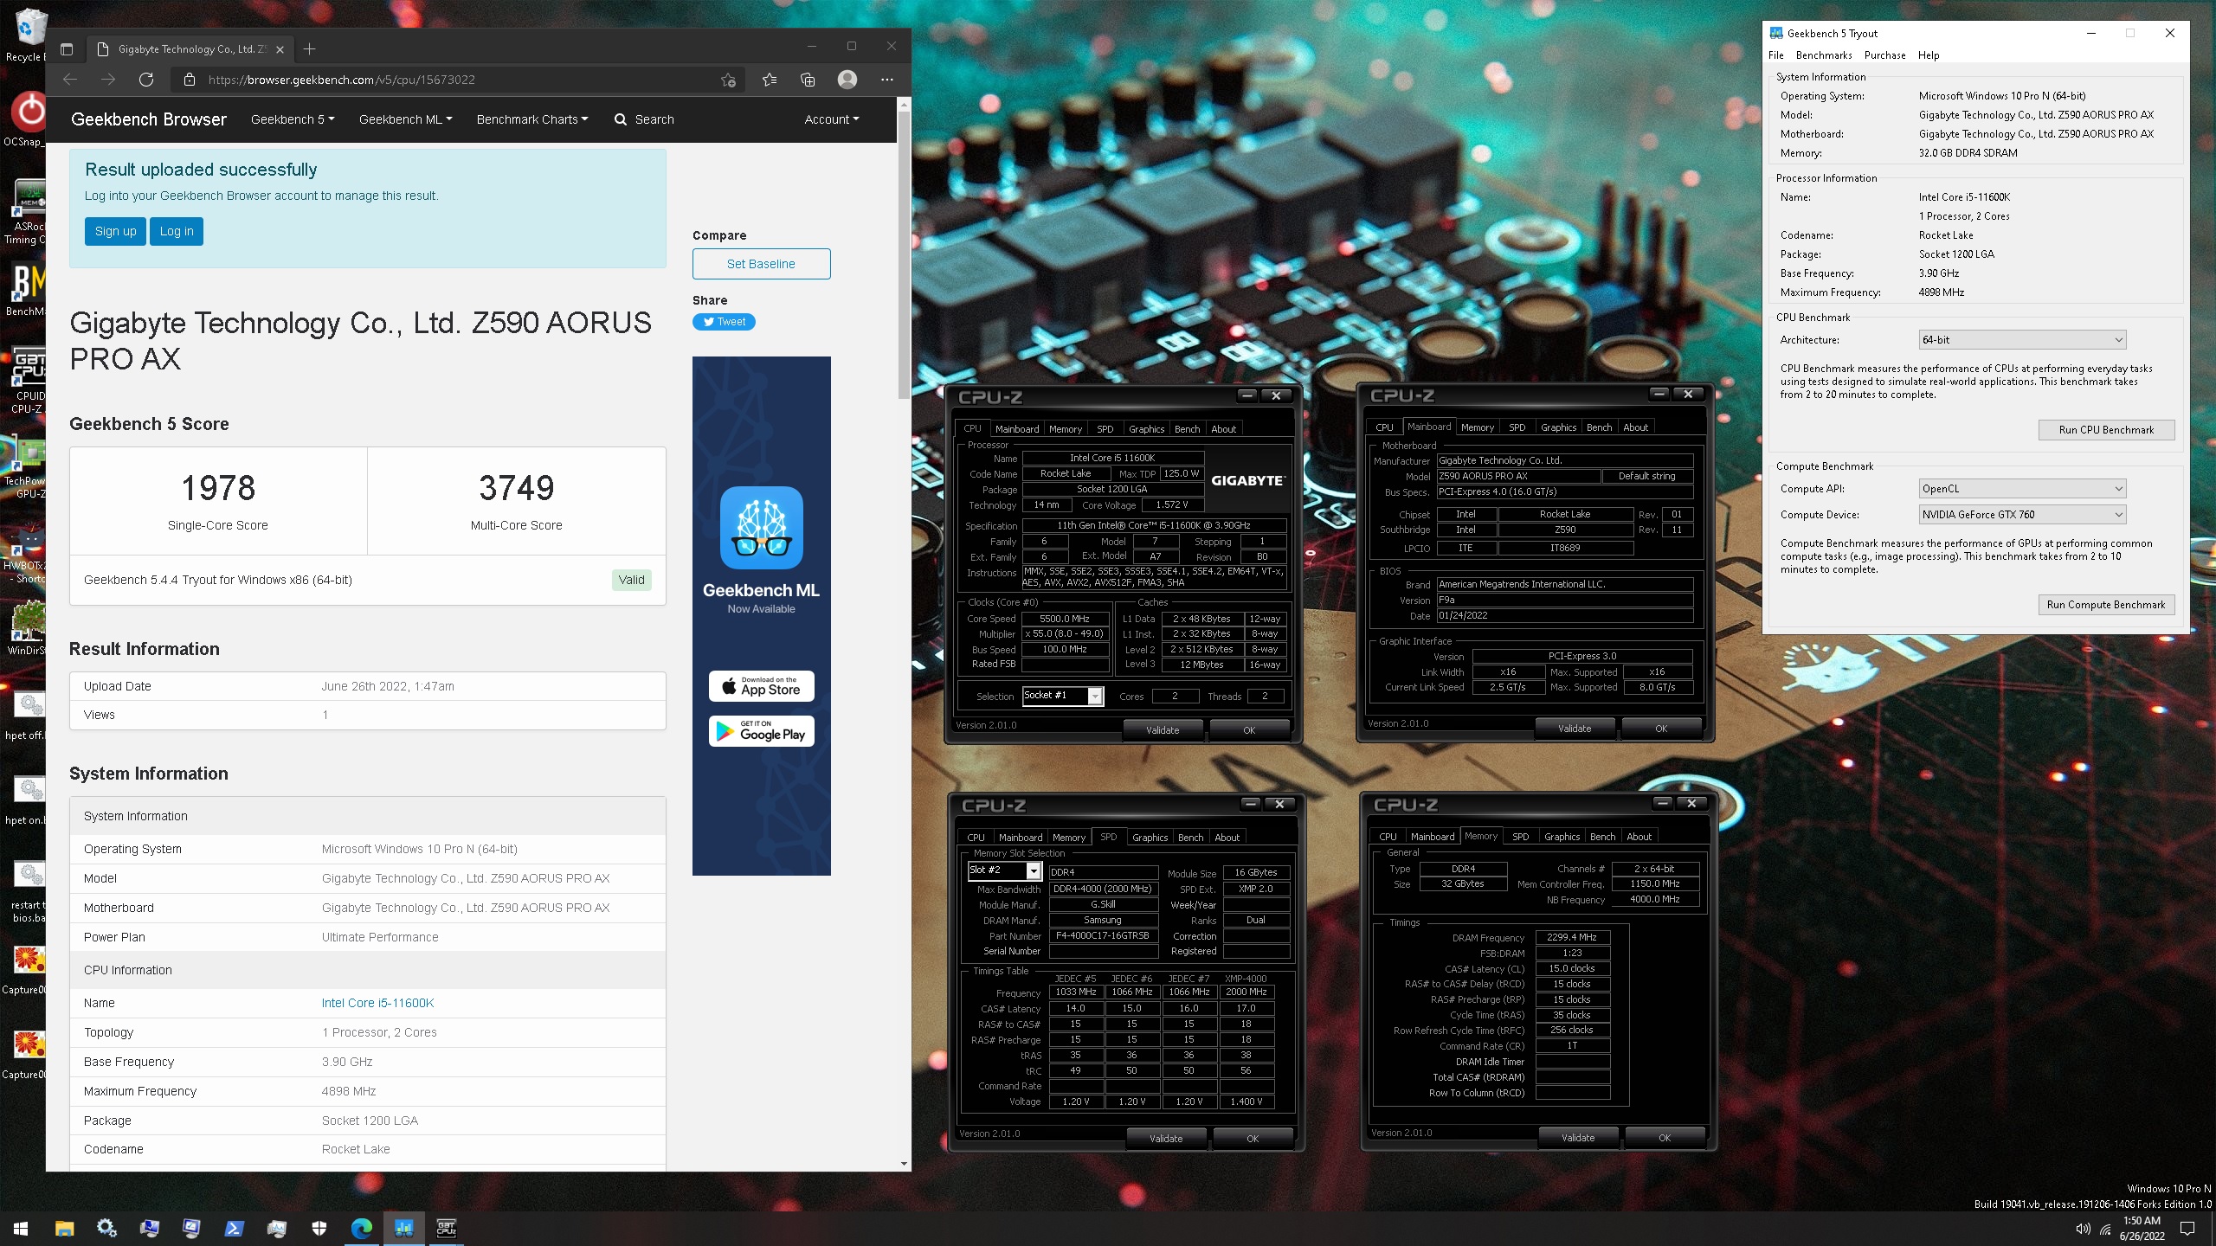This screenshot has width=2216, height=1246.
Task: Open the Compute Device GeForce GTX 760 dropdown
Action: tap(2022, 515)
